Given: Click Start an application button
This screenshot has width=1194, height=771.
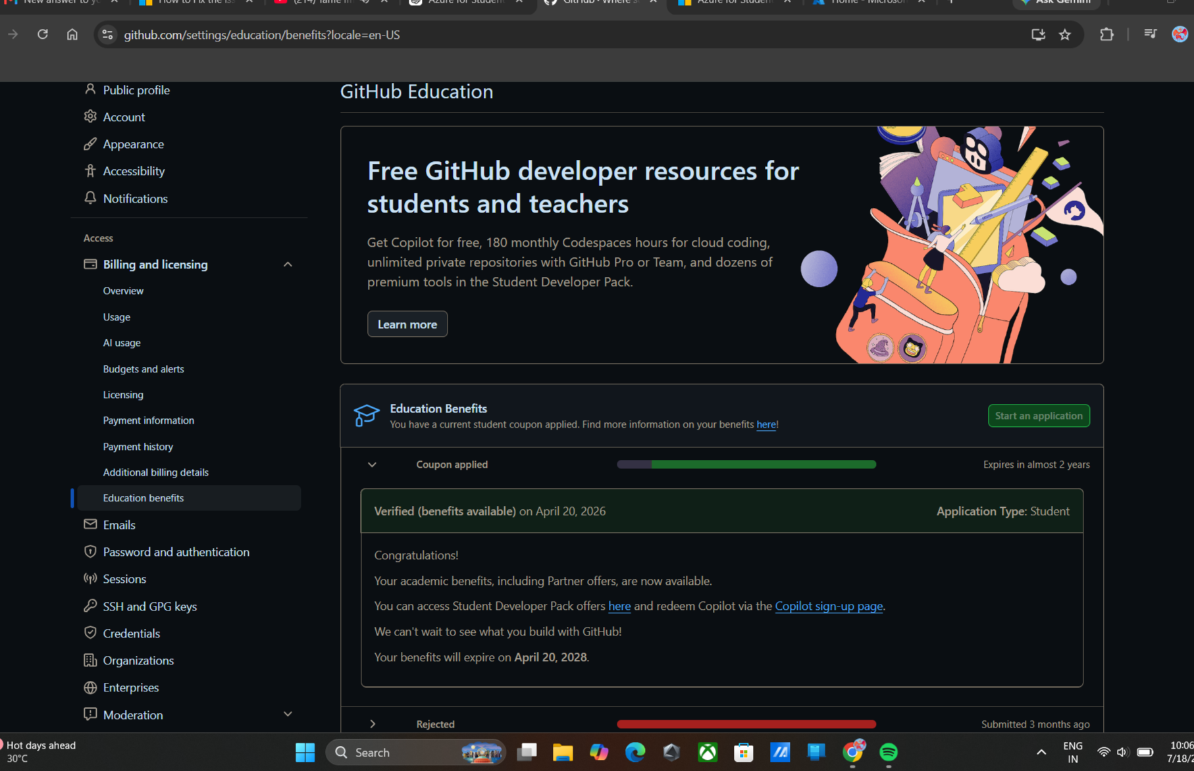Looking at the screenshot, I should [1039, 416].
